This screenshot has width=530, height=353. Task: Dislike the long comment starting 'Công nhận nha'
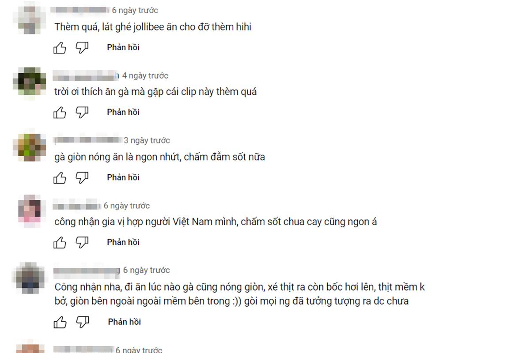tap(82, 322)
